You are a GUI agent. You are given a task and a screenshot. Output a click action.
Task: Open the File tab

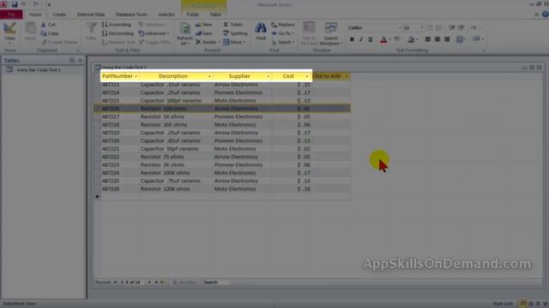tap(11, 15)
